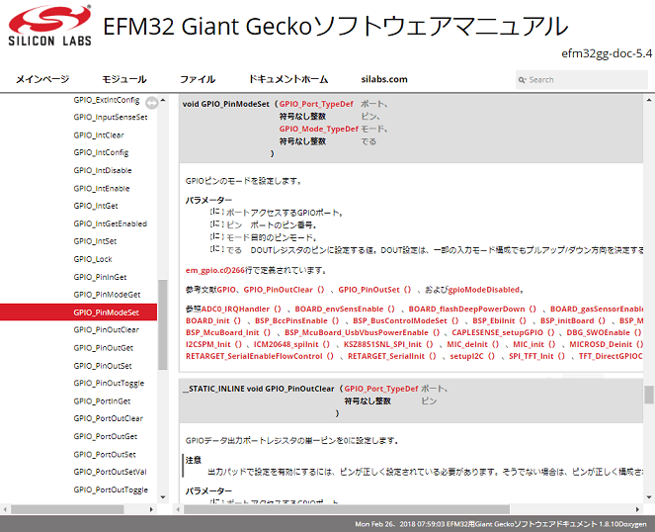655x532 pixels.
Task: Open the ファイル menu
Action: [198, 79]
